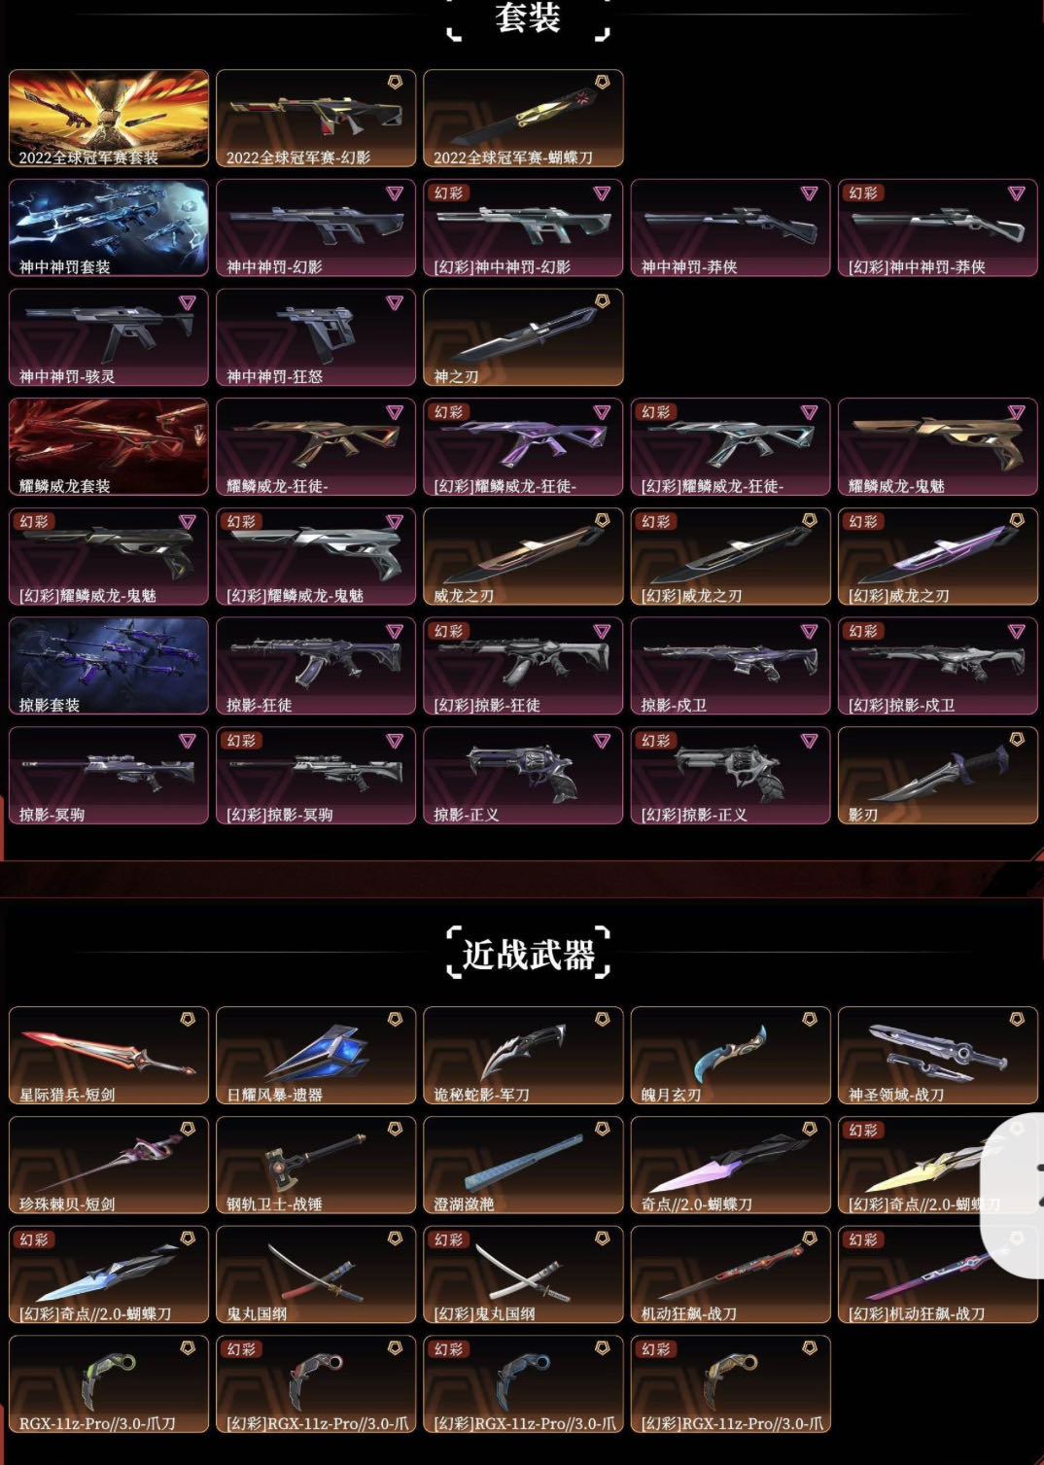Choose the 钢轨卫士-战锤 hammer skin

(x=316, y=1166)
